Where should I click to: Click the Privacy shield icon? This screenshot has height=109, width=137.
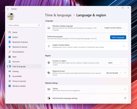pyautogui.click(x=9, y=81)
